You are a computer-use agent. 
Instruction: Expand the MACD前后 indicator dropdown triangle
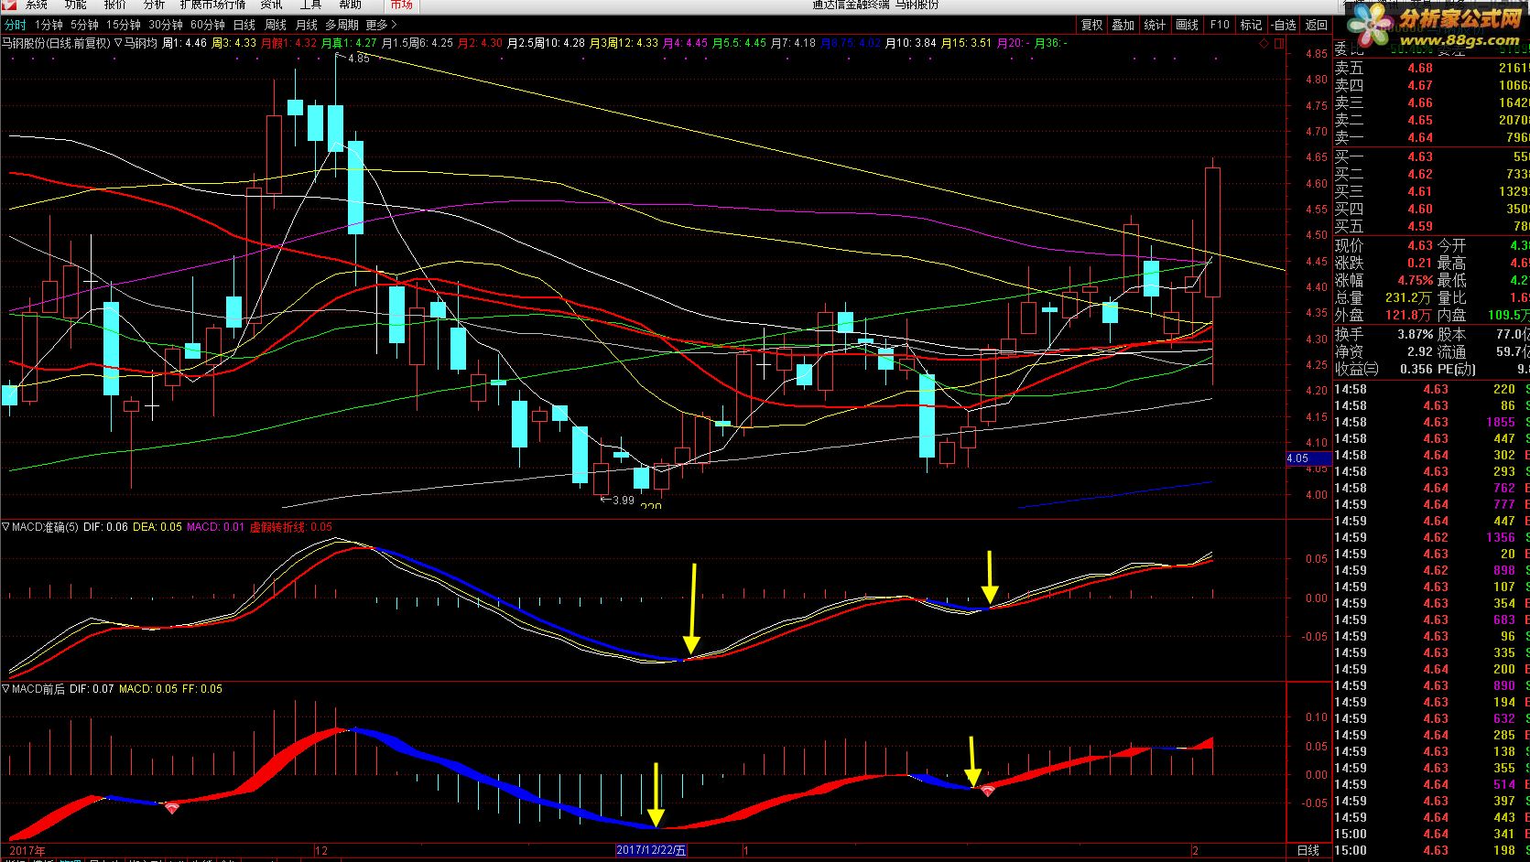(5, 689)
